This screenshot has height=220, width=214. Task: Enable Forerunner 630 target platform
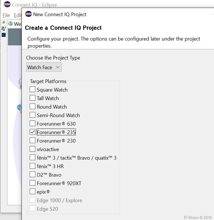(x=33, y=124)
